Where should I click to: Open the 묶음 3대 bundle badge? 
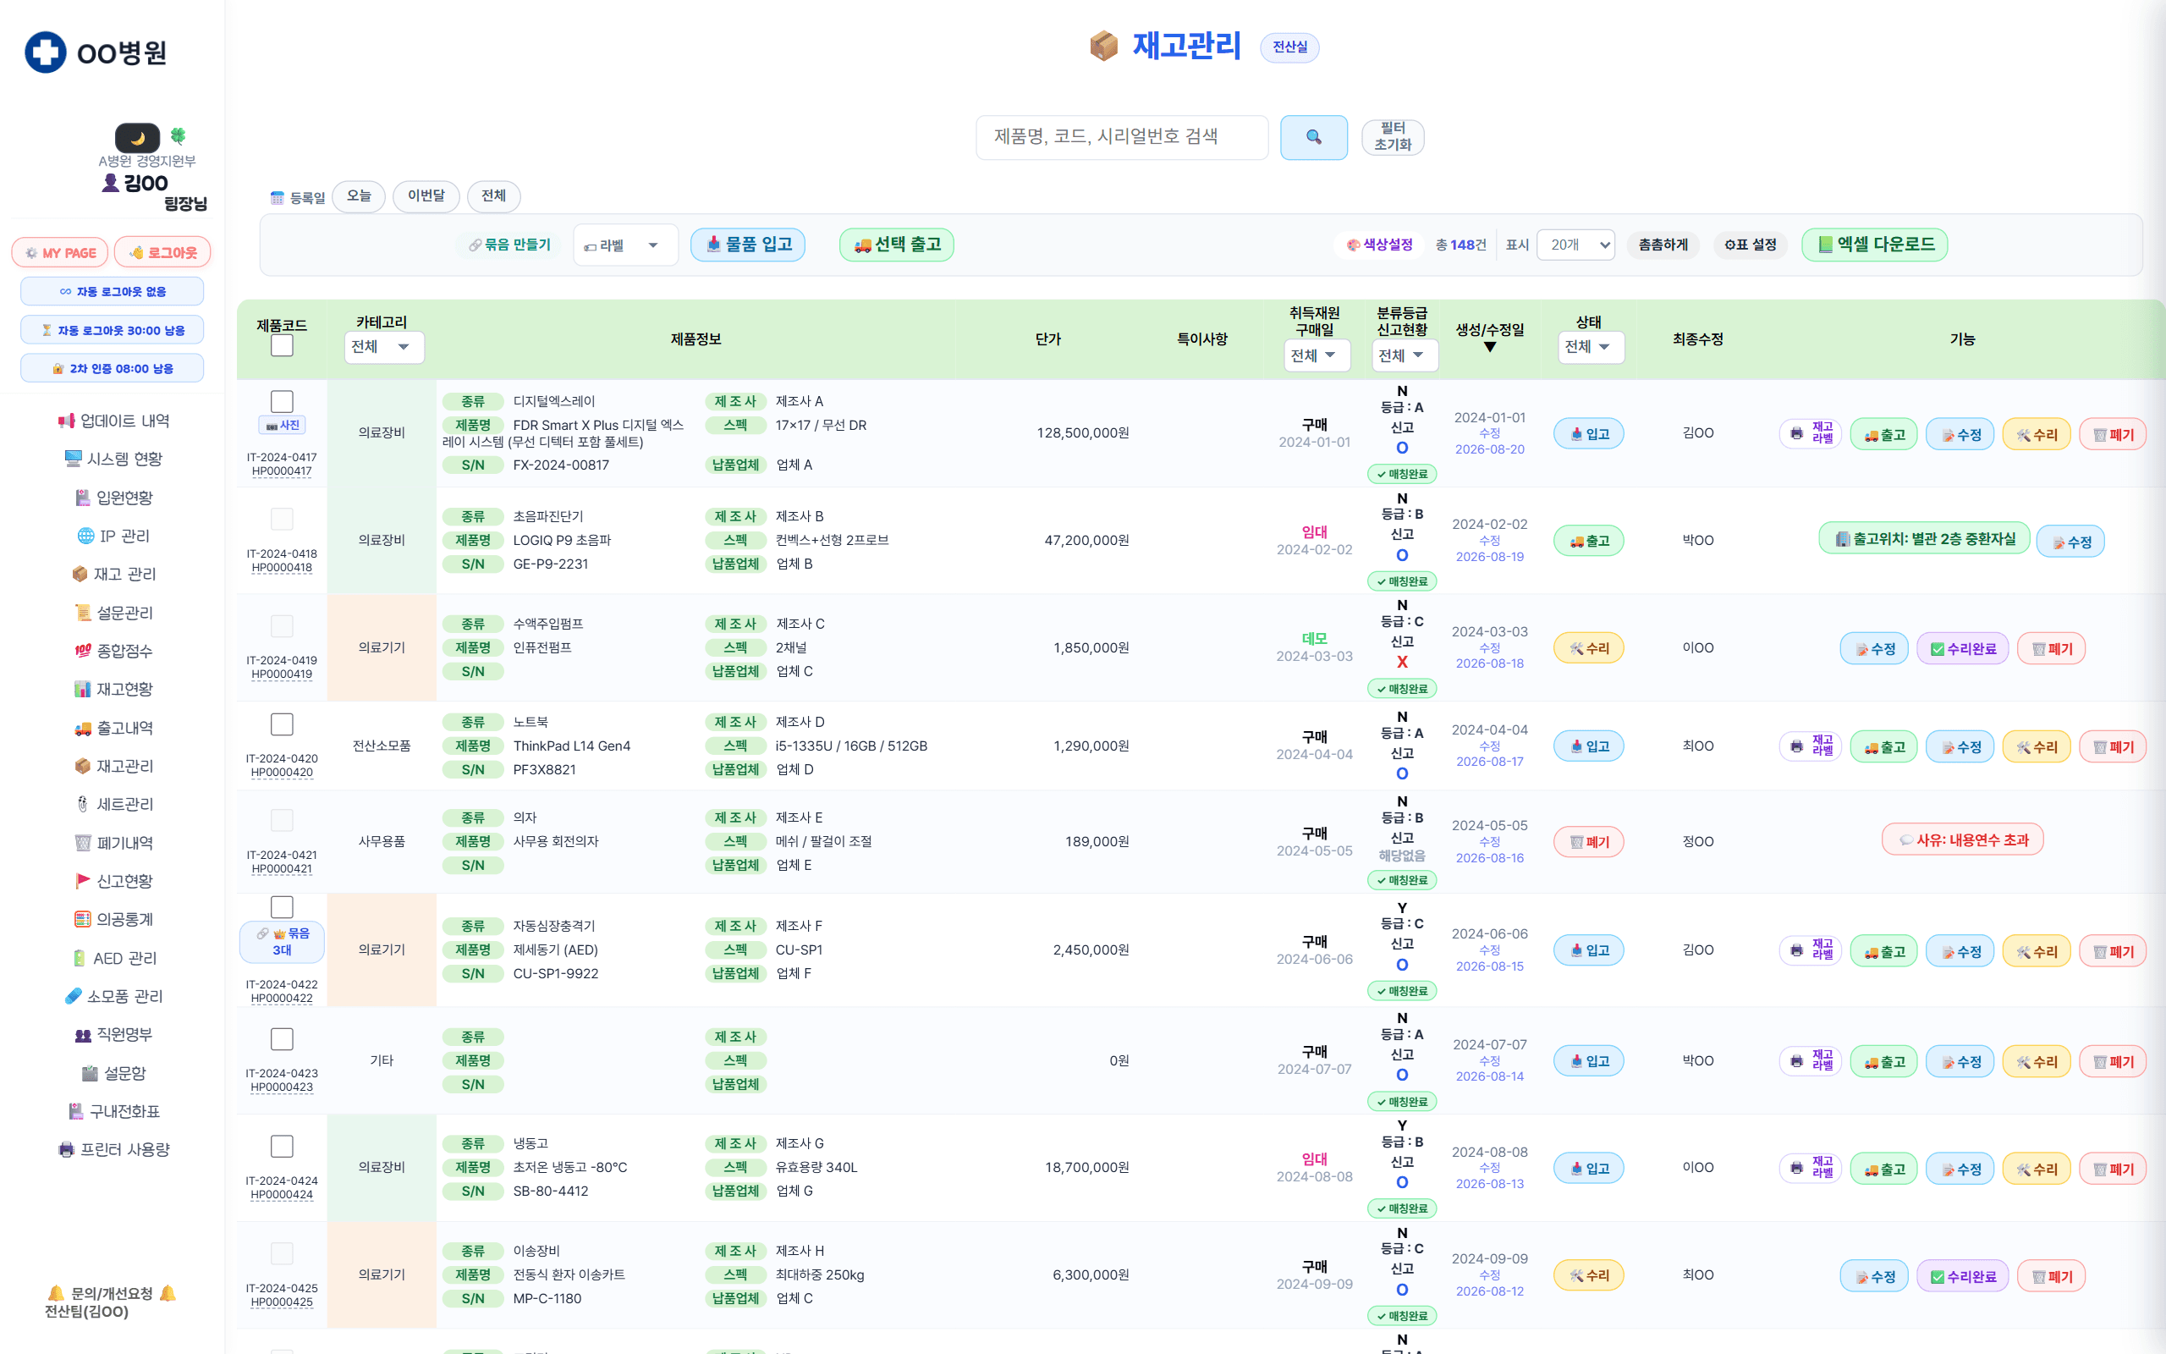pos(282,941)
